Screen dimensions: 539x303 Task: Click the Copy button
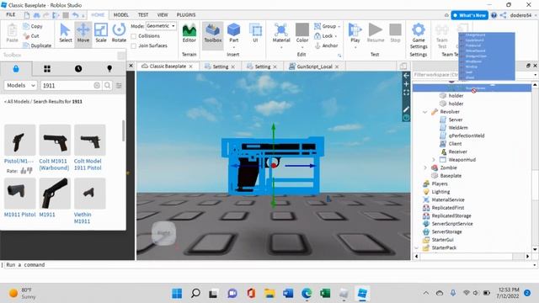[33, 26]
